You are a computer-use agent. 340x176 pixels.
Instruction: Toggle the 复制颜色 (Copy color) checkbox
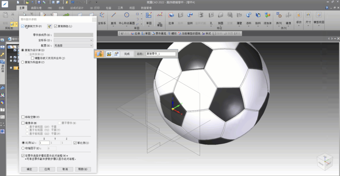(56, 26)
